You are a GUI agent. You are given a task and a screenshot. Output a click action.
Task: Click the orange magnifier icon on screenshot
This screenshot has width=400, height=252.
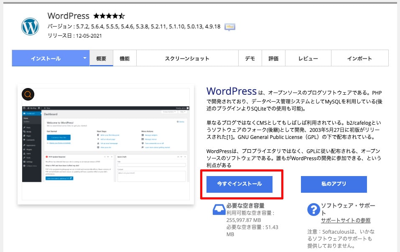pos(28,95)
